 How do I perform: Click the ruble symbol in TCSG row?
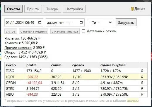pyautogui.click(x=142, y=71)
